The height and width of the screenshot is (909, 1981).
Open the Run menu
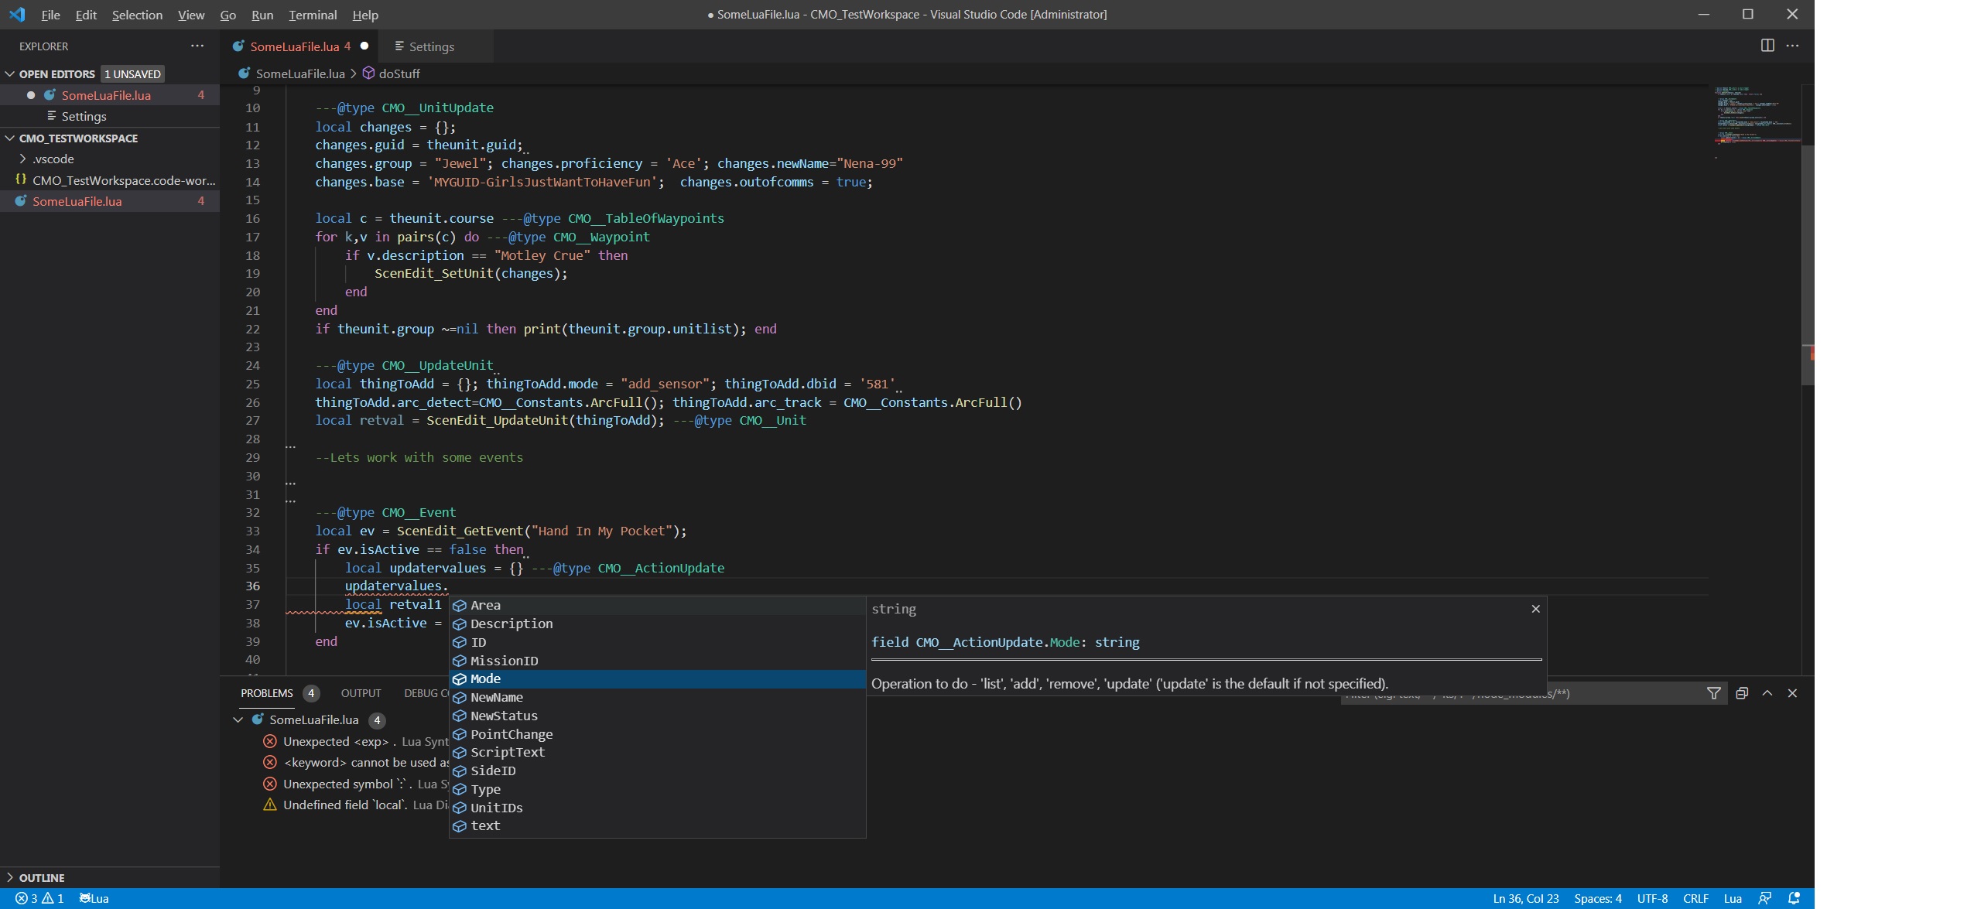coord(262,15)
